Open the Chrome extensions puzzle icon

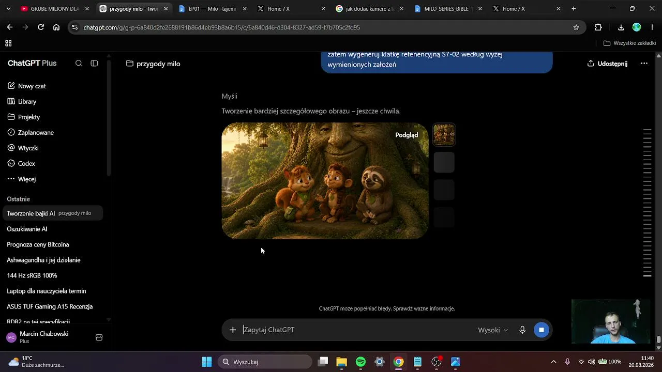(x=598, y=27)
